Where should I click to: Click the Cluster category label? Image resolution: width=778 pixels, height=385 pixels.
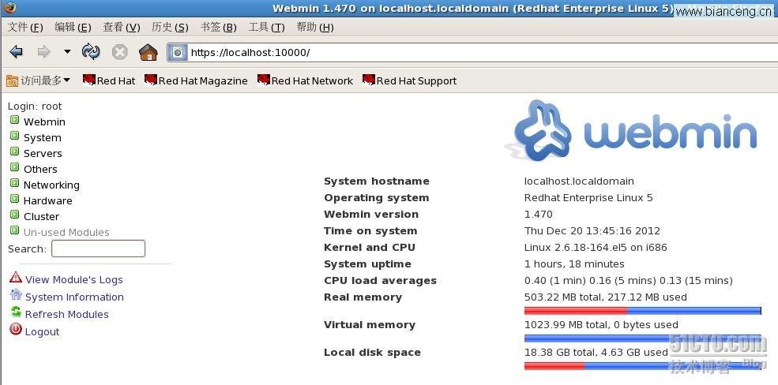point(42,217)
